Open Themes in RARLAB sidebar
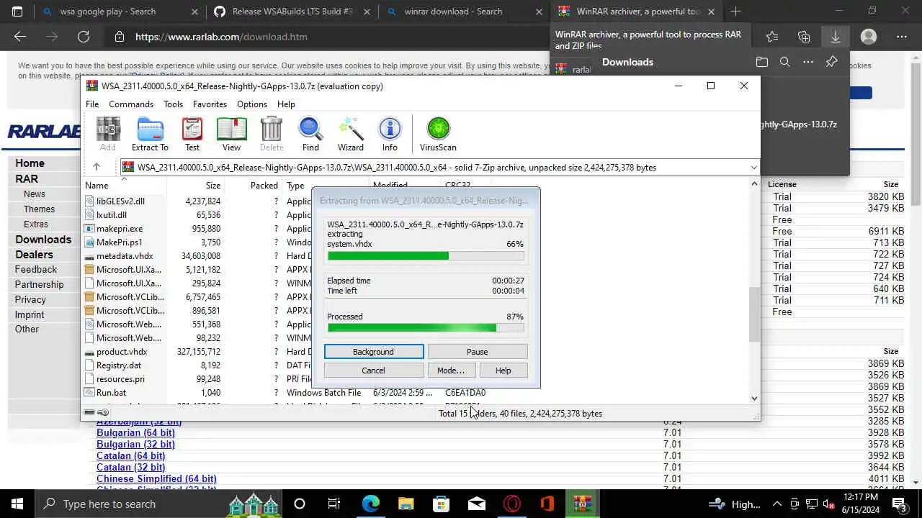922x518 pixels. tap(39, 209)
